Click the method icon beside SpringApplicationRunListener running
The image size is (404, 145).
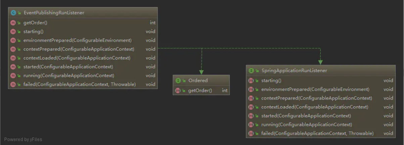point(251,124)
